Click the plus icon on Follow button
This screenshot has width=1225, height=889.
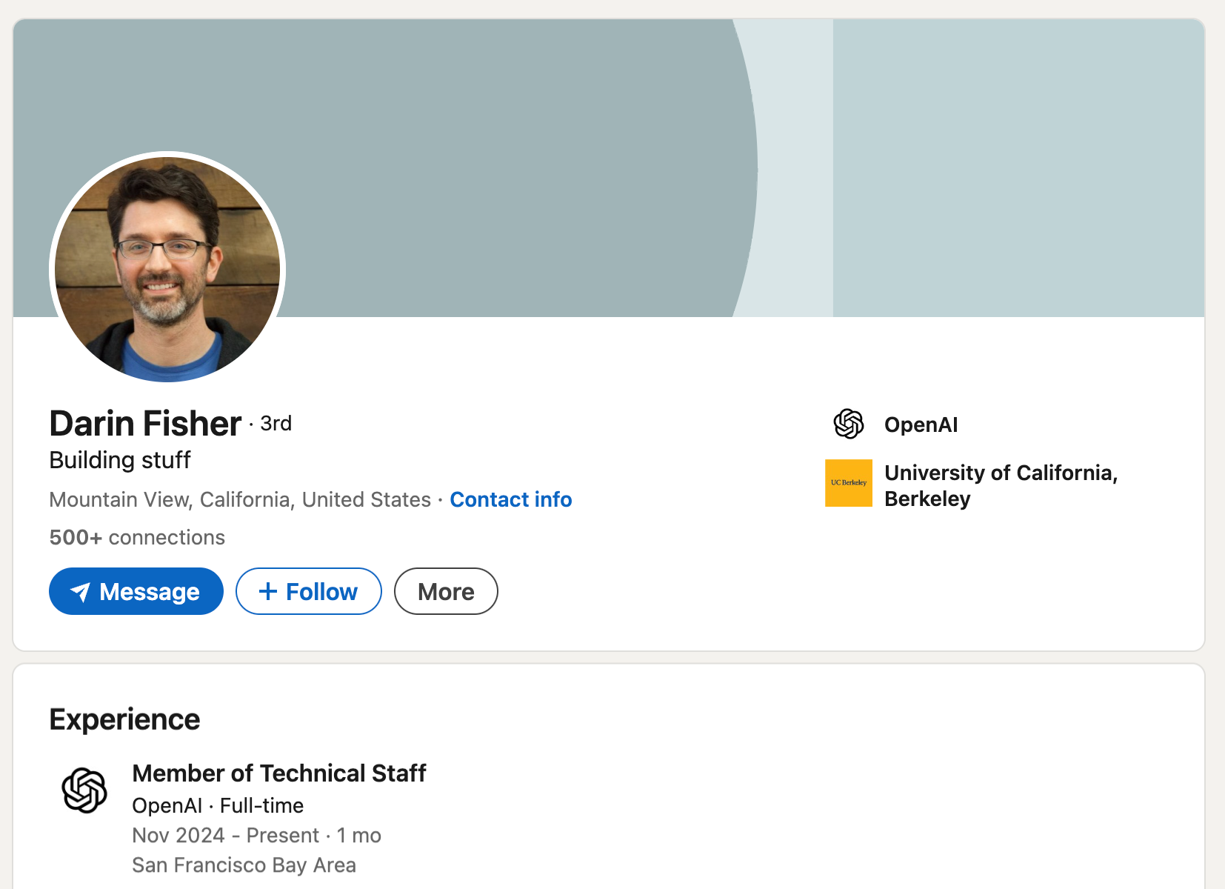point(268,591)
